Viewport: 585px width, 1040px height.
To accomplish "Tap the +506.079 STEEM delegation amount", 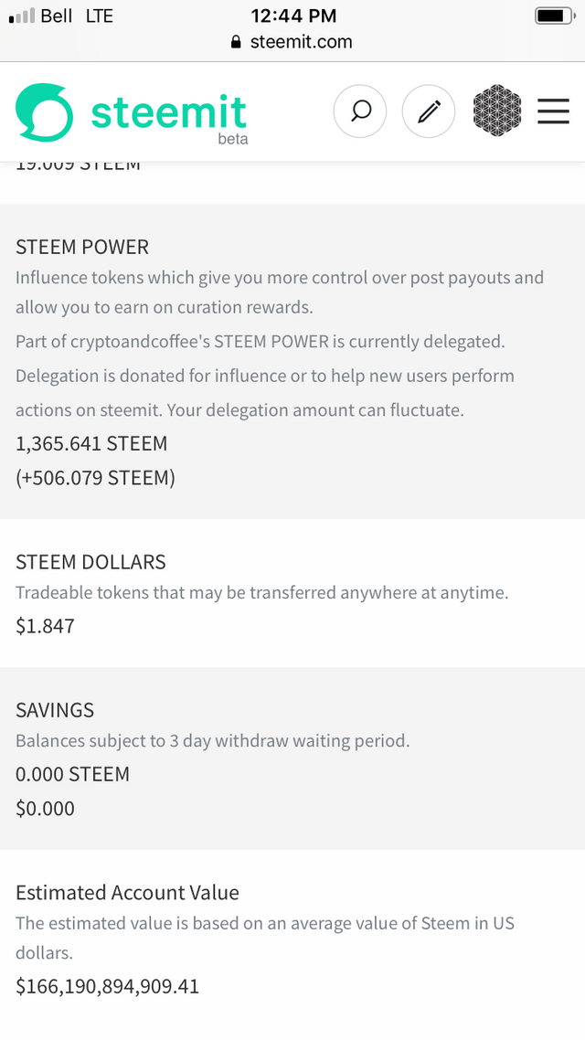I will (x=95, y=478).
